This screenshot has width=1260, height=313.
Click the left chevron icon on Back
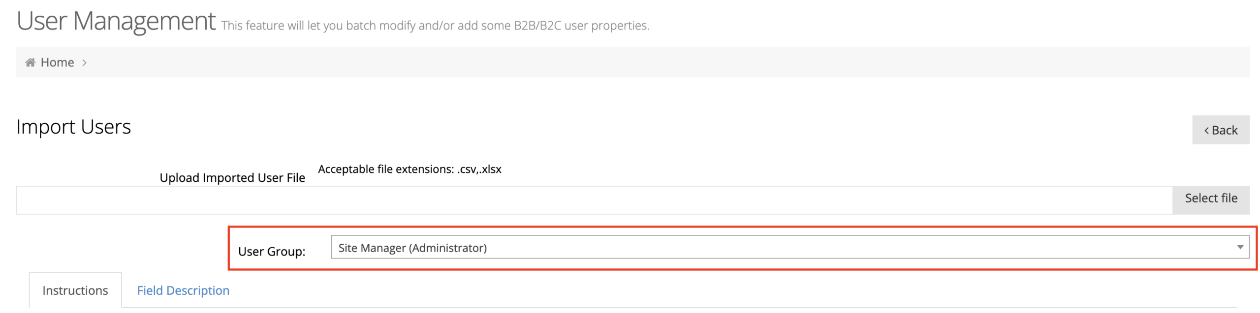click(x=1206, y=130)
